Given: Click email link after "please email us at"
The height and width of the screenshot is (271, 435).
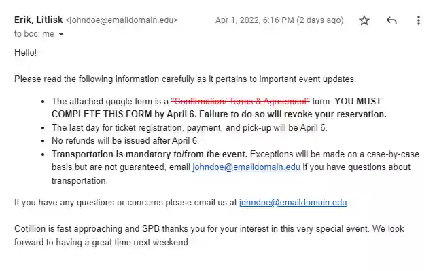Looking at the screenshot, I should point(293,202).
